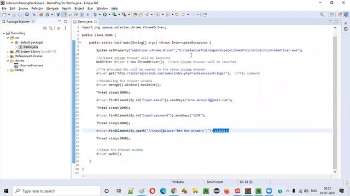Viewport: 350px width, 196px height.
Task: Click the Run External Tools icon
Action: 124,15
